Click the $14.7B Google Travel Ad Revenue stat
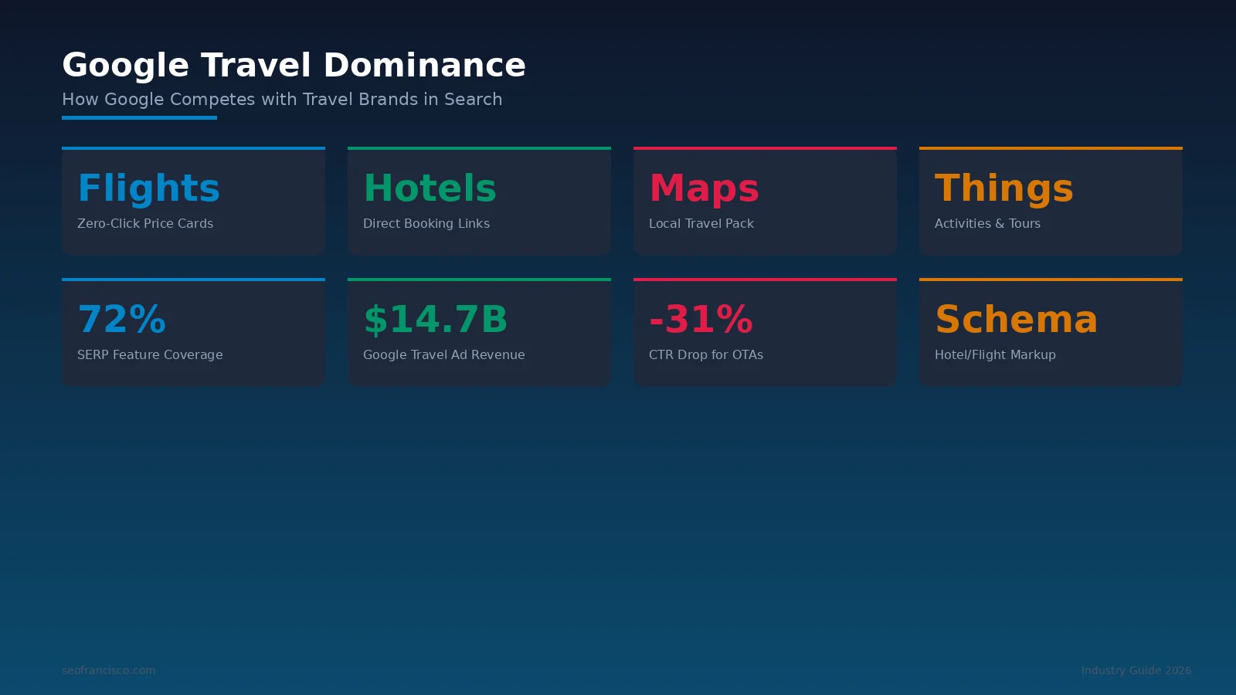This screenshot has width=1236, height=695. coord(479,332)
